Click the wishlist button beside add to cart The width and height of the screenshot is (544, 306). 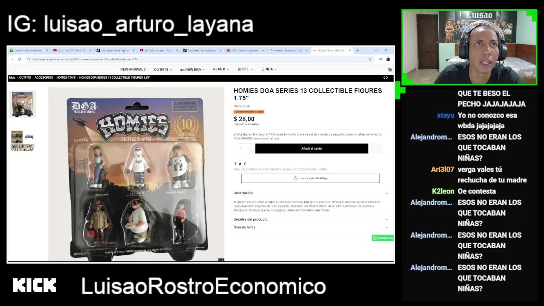coord(376,148)
